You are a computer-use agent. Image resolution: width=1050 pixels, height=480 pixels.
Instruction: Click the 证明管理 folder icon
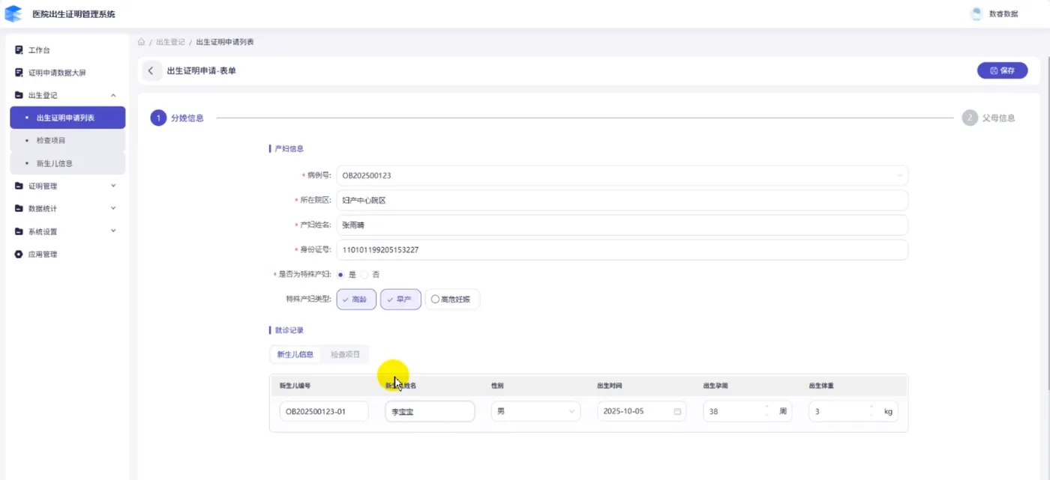(x=19, y=186)
